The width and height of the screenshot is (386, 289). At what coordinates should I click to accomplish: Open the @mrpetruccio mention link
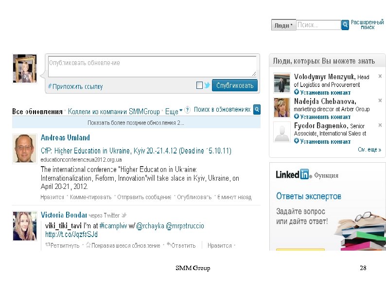pos(185,226)
